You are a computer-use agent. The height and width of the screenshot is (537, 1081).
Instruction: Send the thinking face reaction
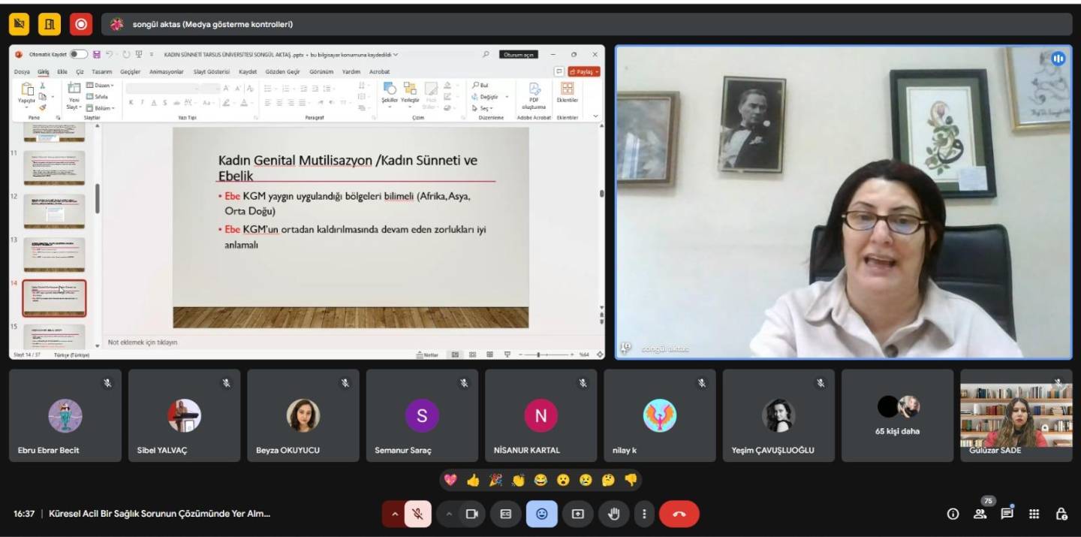(608, 480)
